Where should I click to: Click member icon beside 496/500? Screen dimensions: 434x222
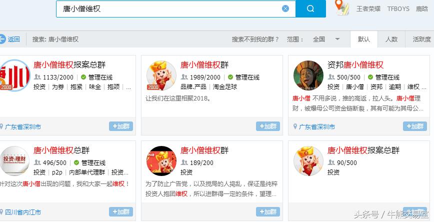[37, 162]
